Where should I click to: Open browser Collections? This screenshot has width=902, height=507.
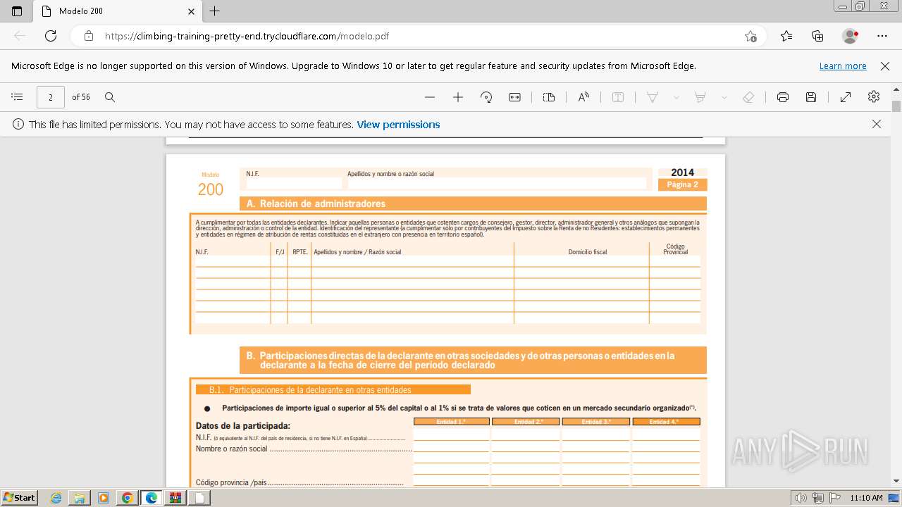817,36
